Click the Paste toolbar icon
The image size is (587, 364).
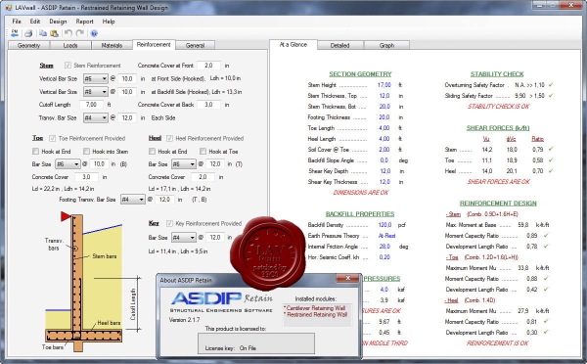(54, 33)
